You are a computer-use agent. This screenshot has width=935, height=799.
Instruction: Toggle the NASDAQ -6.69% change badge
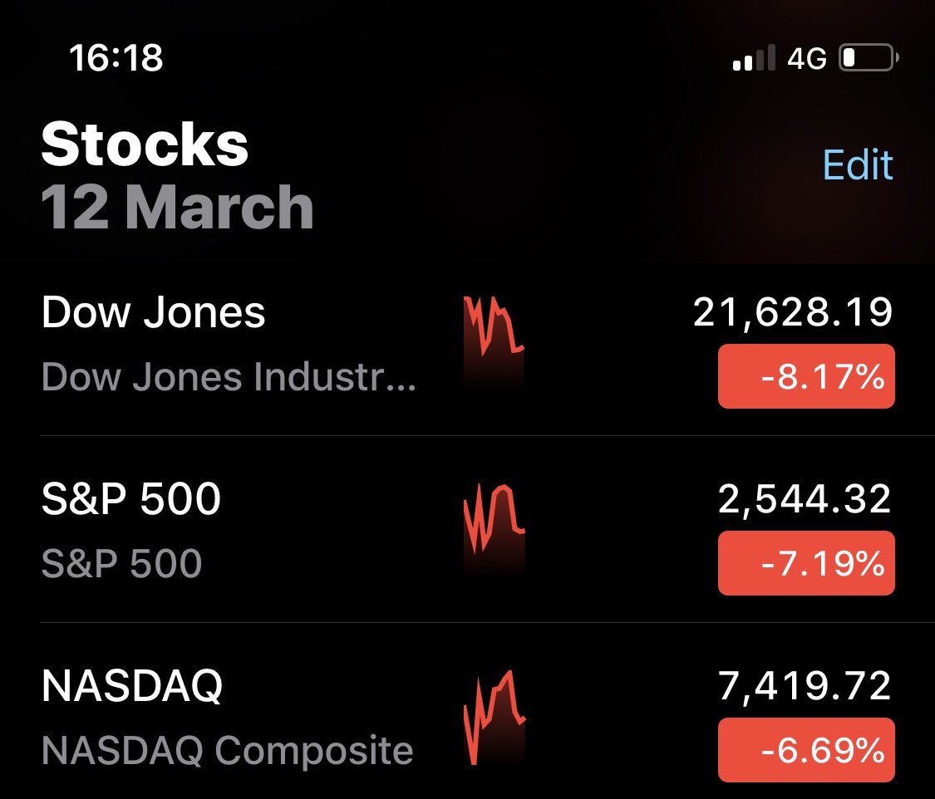pos(806,749)
